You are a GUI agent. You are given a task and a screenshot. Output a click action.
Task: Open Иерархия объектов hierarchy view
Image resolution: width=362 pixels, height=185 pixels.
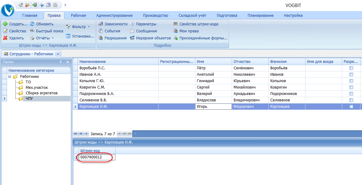(x=132, y=38)
